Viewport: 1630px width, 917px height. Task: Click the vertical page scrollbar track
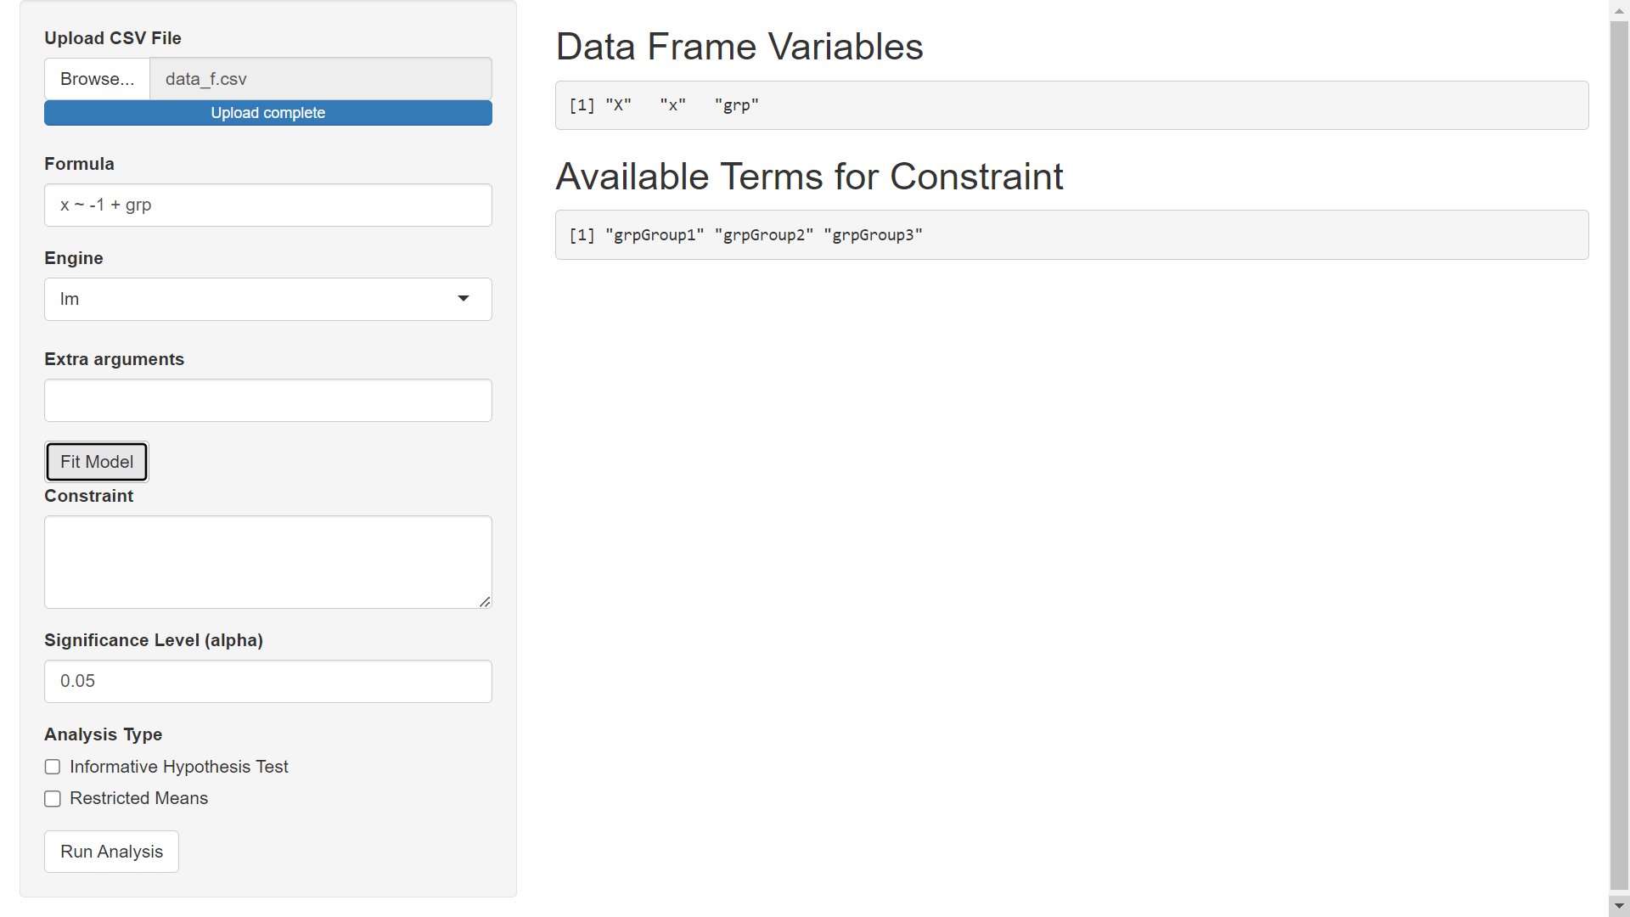[x=1619, y=458]
